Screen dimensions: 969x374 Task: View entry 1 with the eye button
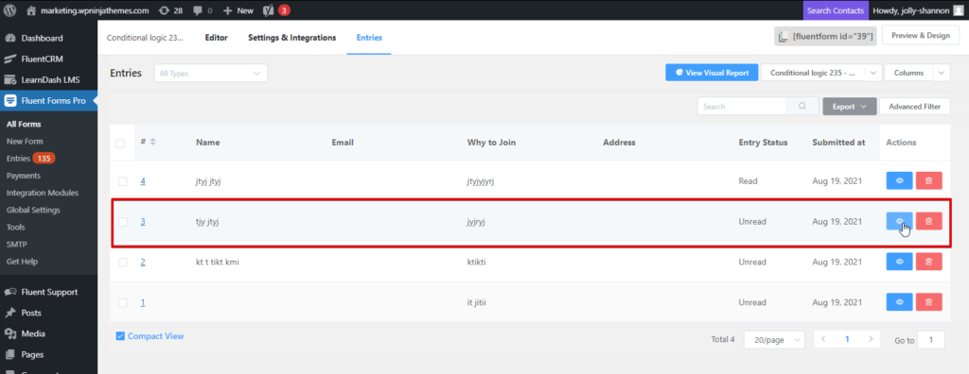coord(899,302)
